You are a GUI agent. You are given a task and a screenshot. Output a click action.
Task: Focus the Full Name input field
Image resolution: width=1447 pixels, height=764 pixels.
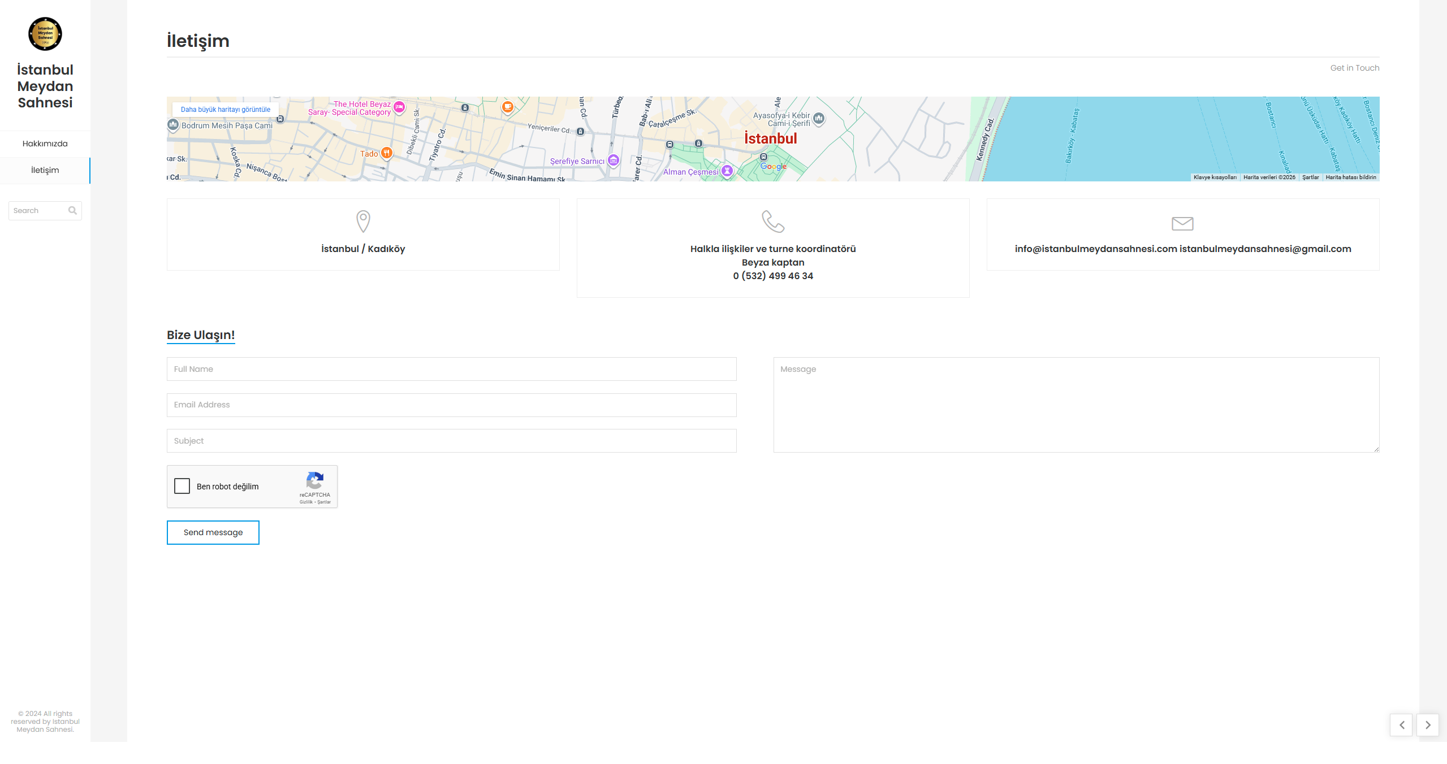point(451,369)
